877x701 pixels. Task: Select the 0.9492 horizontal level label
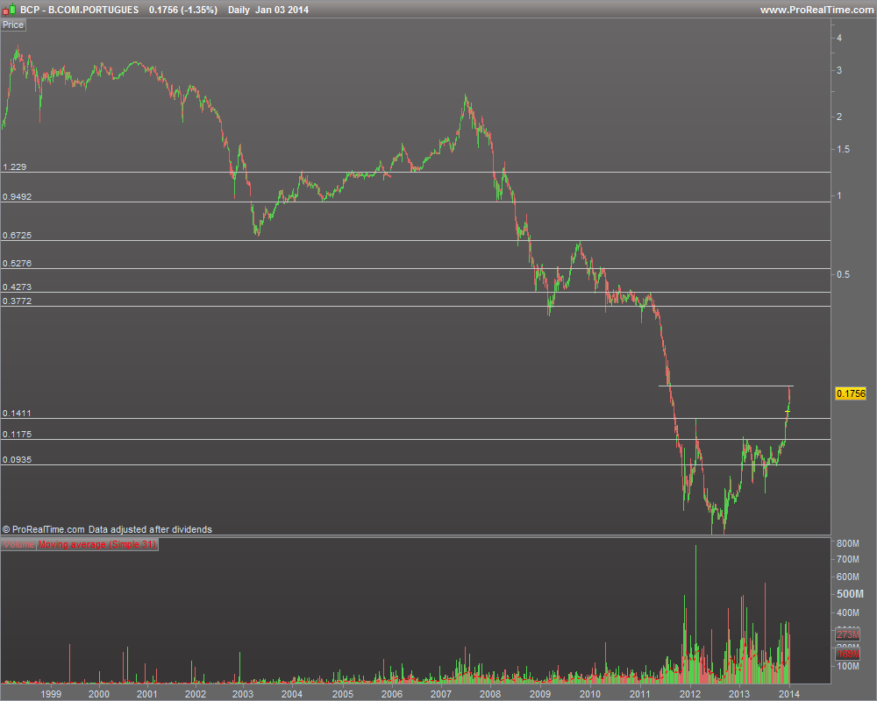click(18, 197)
